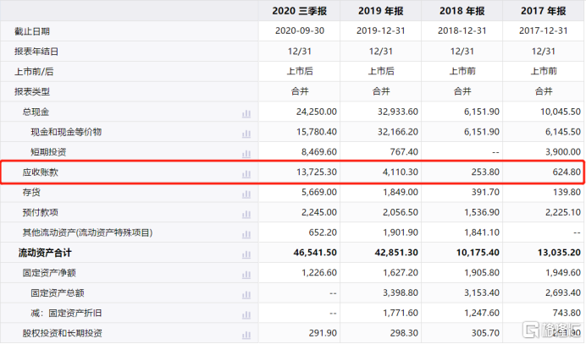Viewport: 586px width, 344px height.
Task: Open the chart icon for 其他流动资产
Action: point(246,232)
